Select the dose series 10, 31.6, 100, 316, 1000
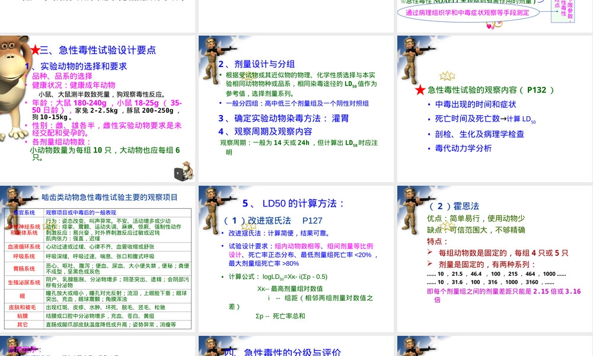This screenshot has width=593, height=356. [490, 282]
